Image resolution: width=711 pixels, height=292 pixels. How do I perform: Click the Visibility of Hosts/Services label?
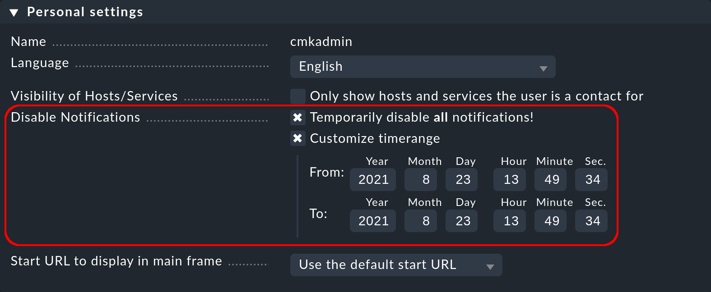click(x=94, y=96)
